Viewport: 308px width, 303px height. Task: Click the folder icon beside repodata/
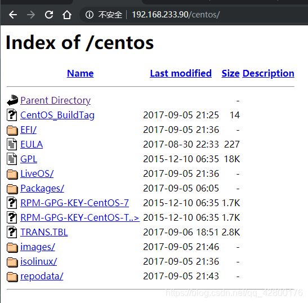click(x=12, y=277)
